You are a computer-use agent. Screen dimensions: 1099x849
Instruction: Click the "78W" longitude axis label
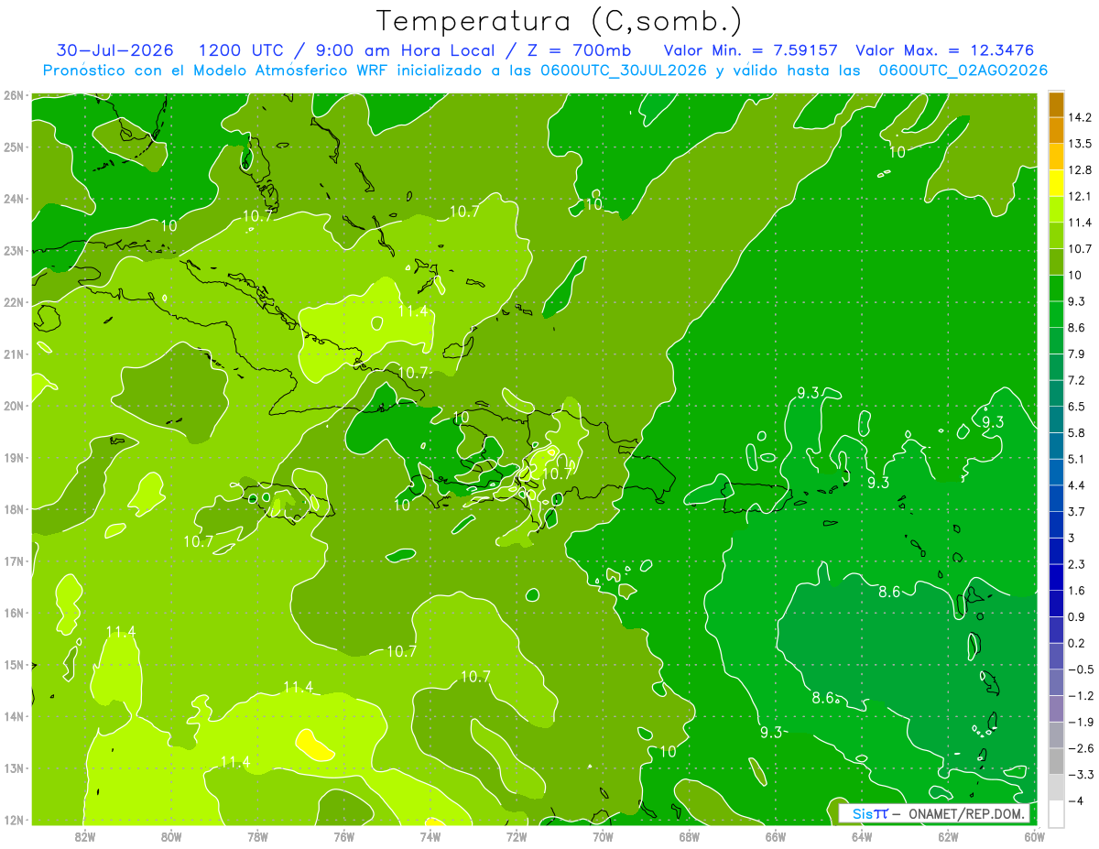[x=257, y=837]
